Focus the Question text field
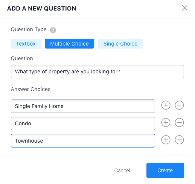The width and height of the screenshot is (195, 184). 97,71
